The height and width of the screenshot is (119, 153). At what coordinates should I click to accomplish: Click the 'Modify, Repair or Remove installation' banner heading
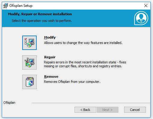[40, 14]
